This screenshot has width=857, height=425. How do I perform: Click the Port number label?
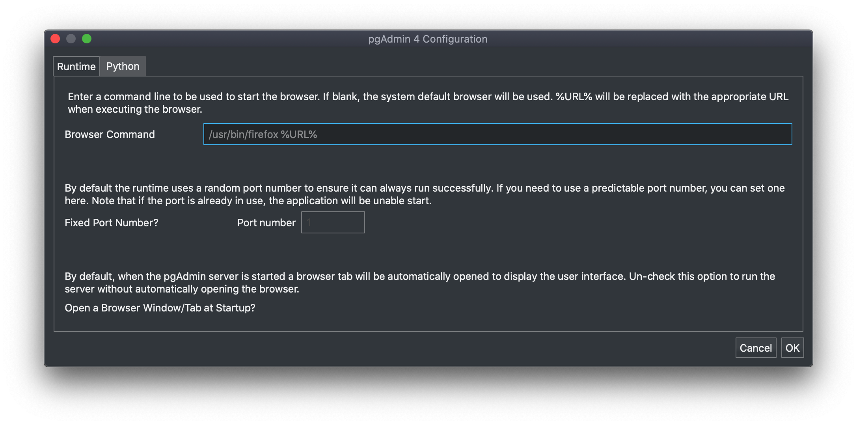pos(266,222)
